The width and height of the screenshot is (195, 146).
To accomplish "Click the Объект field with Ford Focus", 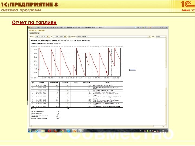I will (112, 36).
